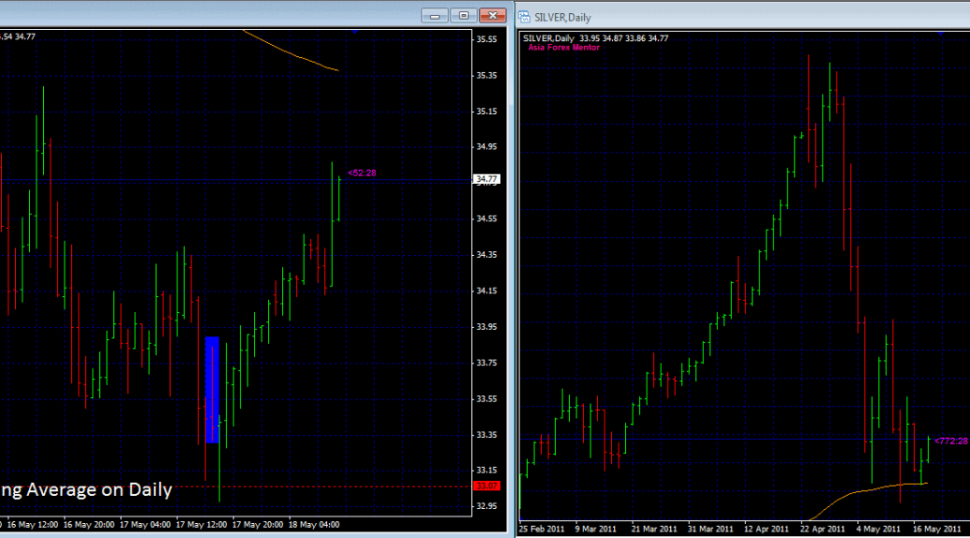Click the SILVER,Daily window title text
Viewport: 970px width, 538px height.
(x=563, y=18)
